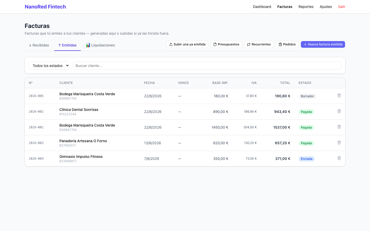Image resolution: width=370 pixels, height=231 pixels.
Task: Click the ESTADO column header
Action: tap(305, 83)
